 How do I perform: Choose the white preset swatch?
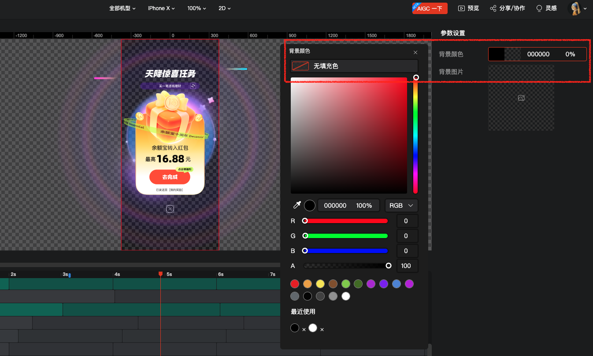point(346,296)
